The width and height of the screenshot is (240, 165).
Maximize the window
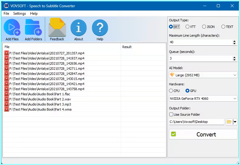pos(218,6)
